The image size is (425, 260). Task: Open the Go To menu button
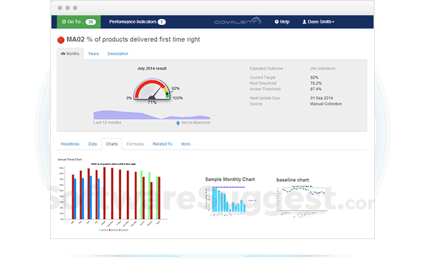pos(79,22)
